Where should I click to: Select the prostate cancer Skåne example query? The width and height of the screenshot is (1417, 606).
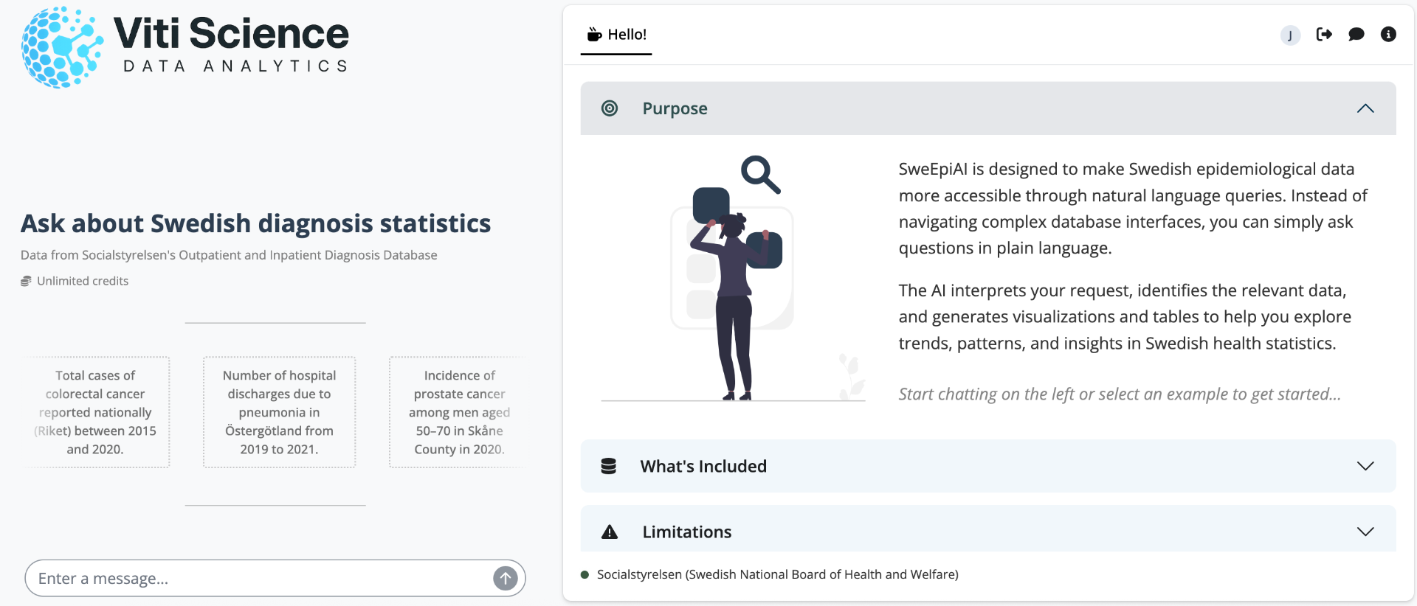pos(459,412)
